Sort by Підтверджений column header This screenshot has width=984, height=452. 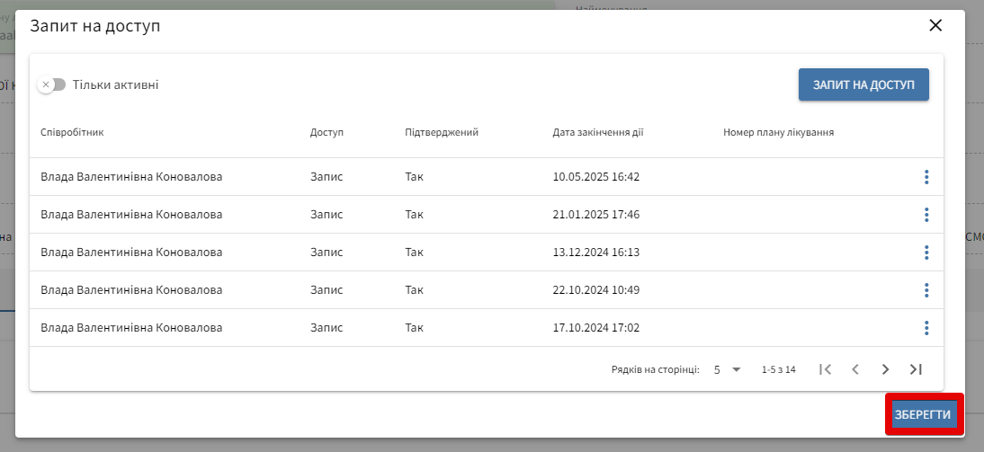441,132
